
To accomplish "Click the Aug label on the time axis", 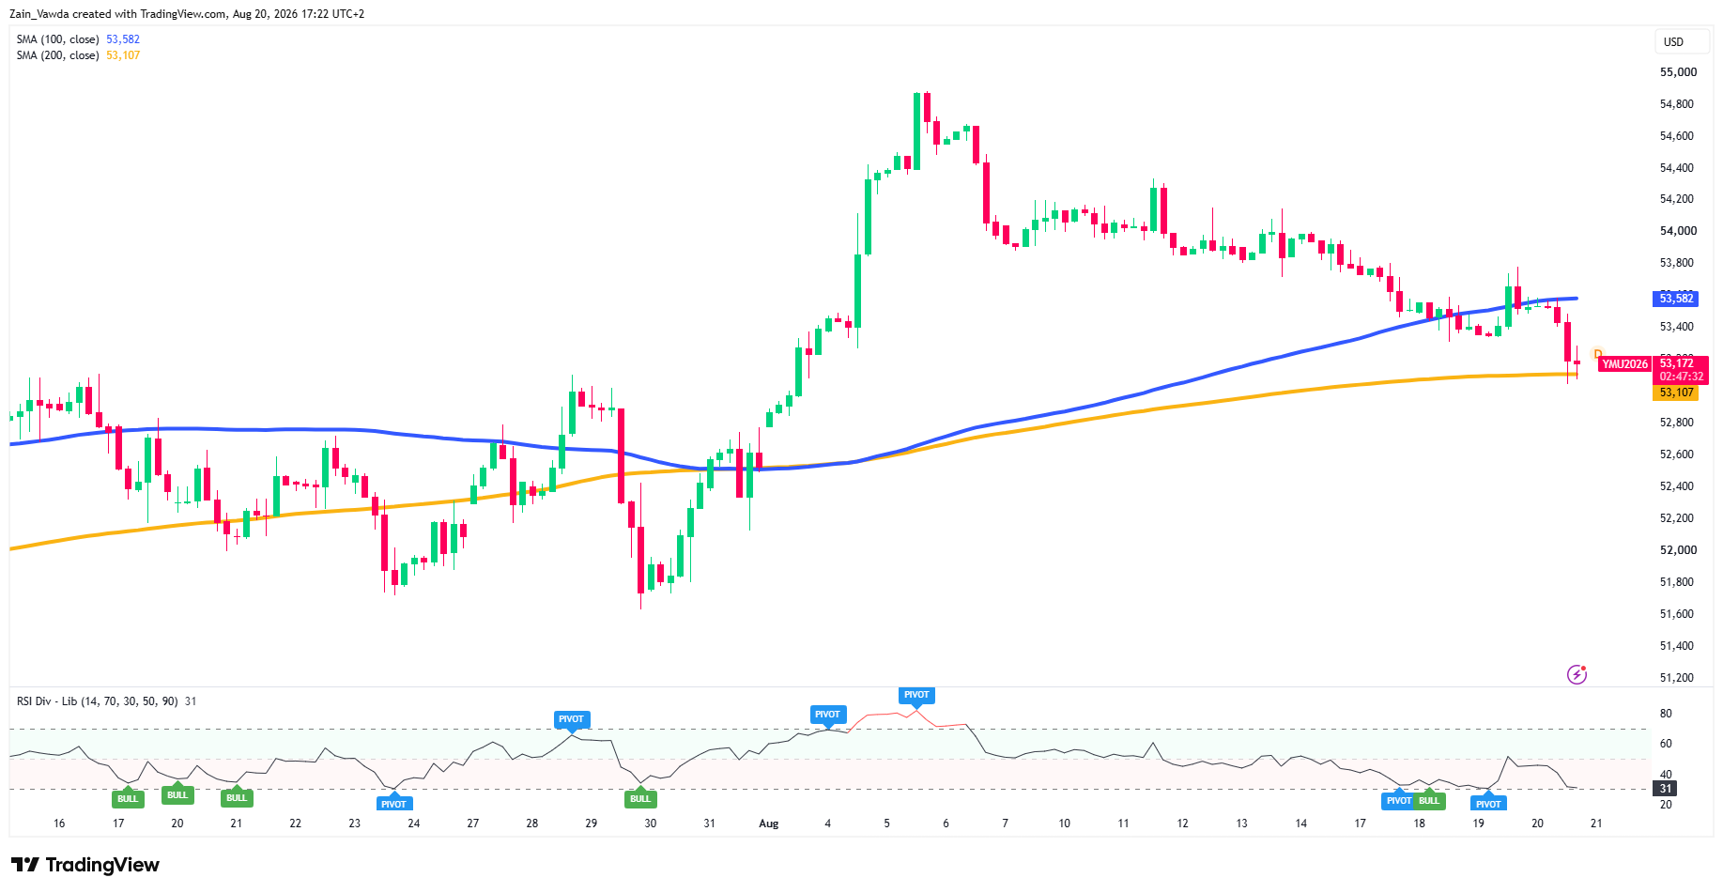I will [769, 824].
